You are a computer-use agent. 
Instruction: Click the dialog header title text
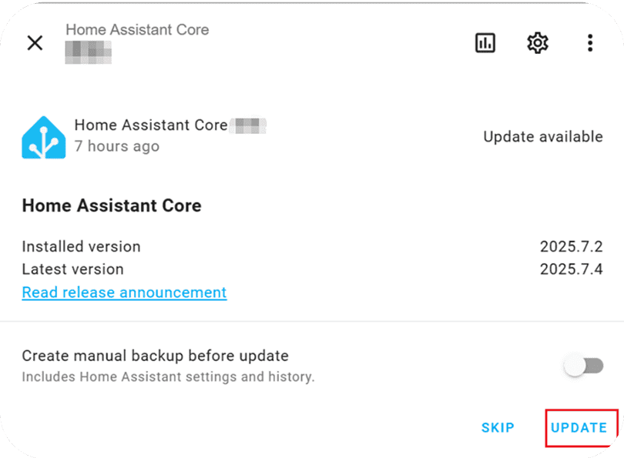pos(137,30)
